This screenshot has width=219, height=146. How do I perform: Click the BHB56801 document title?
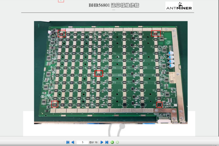(114, 5)
